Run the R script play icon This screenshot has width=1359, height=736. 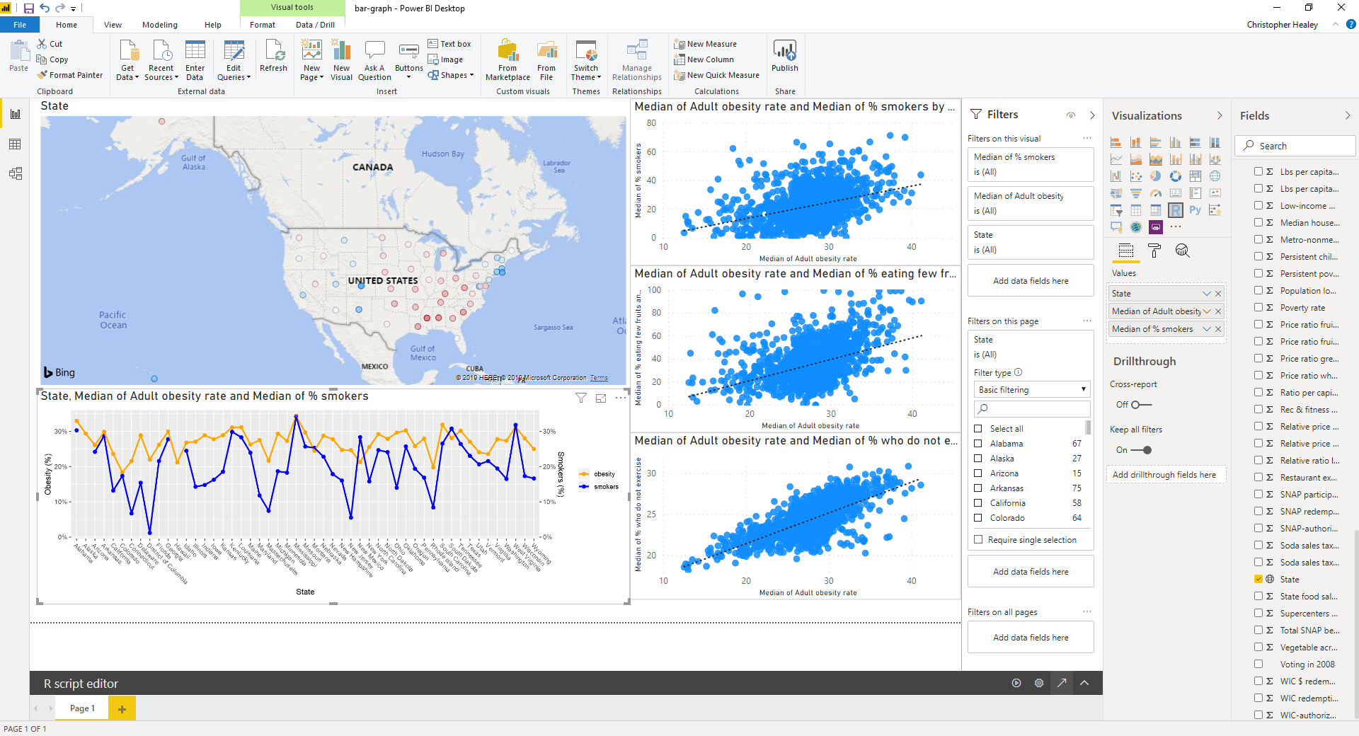[x=1016, y=683]
